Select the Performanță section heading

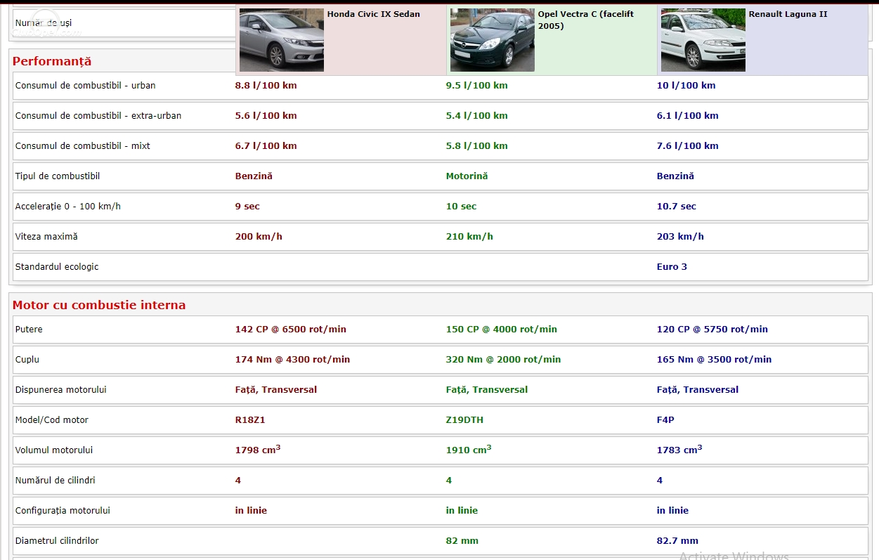point(52,61)
